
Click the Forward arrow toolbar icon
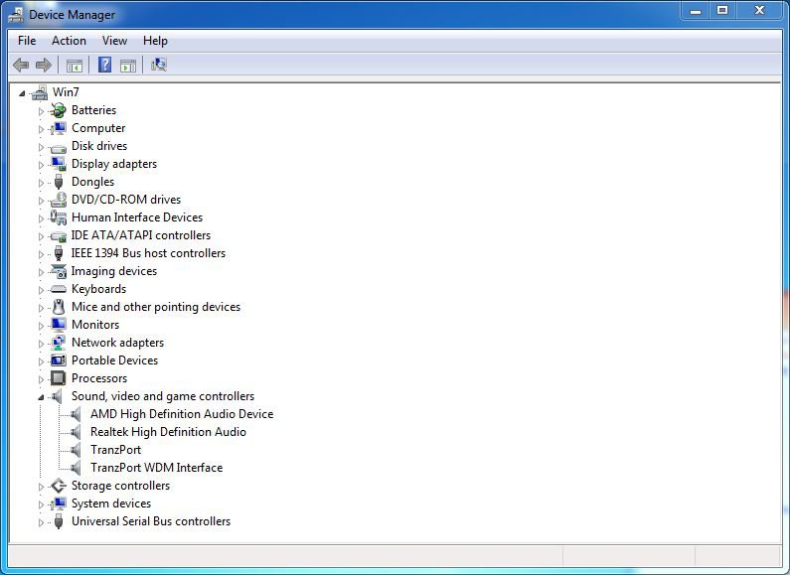pyautogui.click(x=43, y=66)
